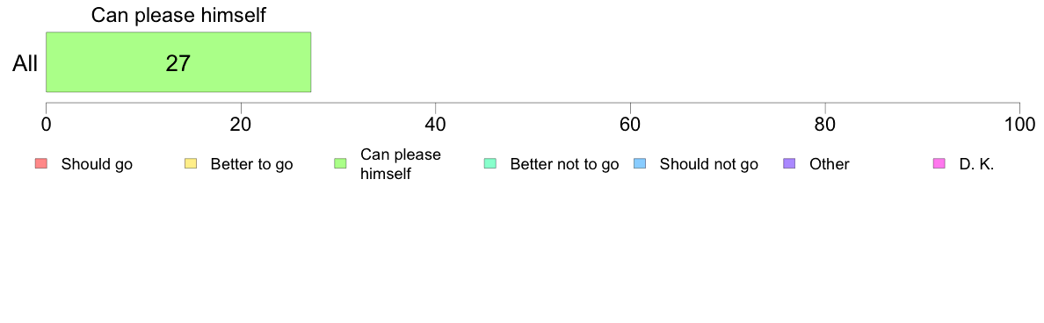
Task: Click the Better to go legend label
Action: pyautogui.click(x=251, y=164)
